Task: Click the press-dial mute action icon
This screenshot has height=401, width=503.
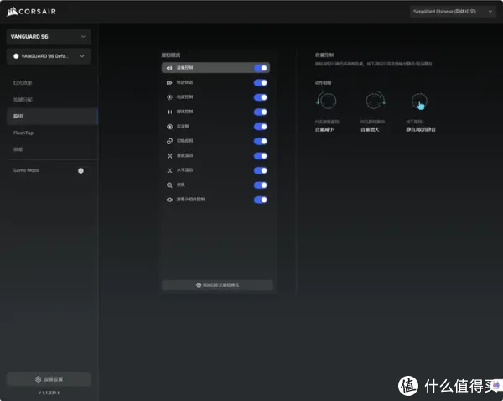Action: tap(419, 102)
